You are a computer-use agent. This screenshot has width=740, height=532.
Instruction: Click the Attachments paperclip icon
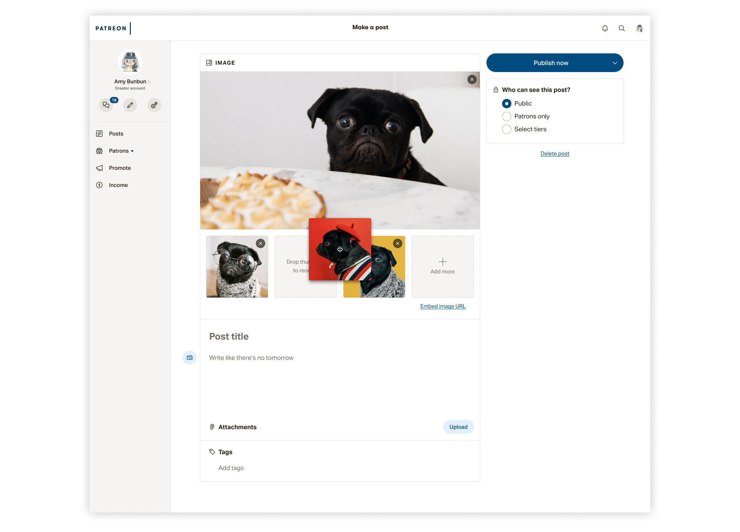(212, 427)
